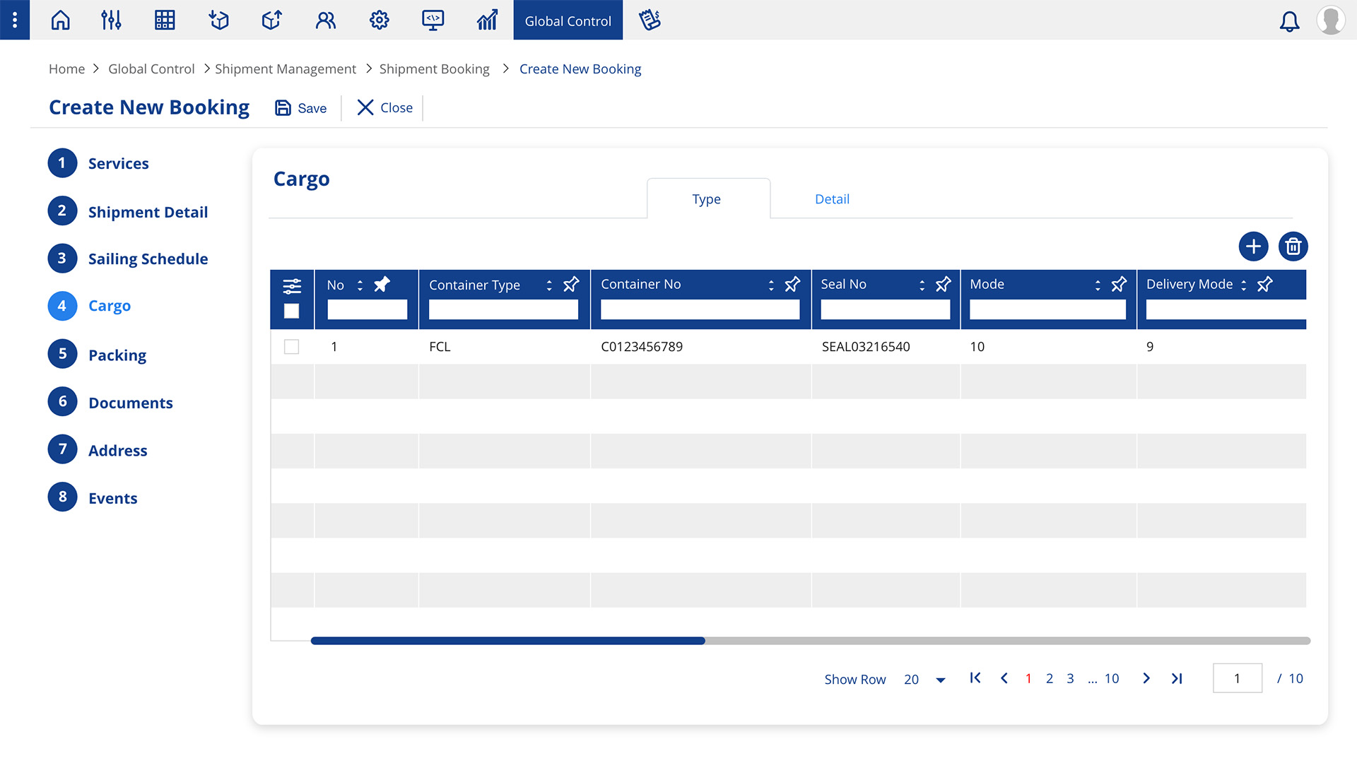The width and height of the screenshot is (1357, 763).
Task: Open the table column settings icon
Action: tap(292, 286)
